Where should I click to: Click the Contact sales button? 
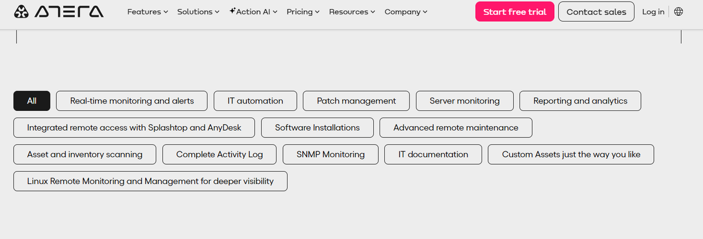click(x=596, y=12)
